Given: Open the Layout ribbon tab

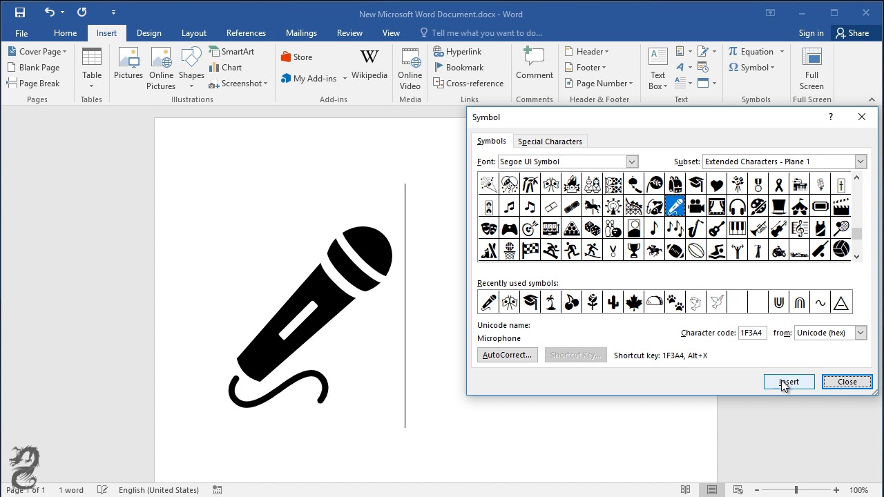Looking at the screenshot, I should point(194,33).
